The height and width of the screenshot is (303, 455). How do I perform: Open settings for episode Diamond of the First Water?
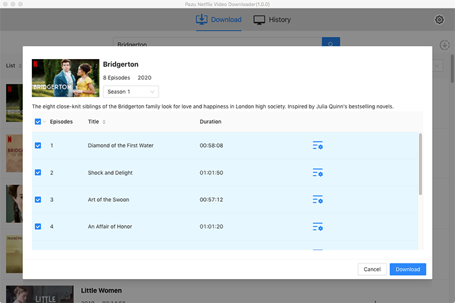pos(318,145)
